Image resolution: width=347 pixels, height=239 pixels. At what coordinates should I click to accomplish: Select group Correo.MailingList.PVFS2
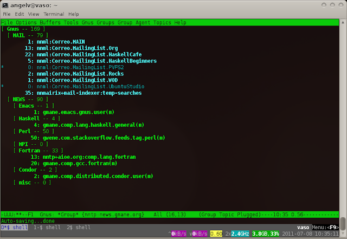click(x=80, y=68)
